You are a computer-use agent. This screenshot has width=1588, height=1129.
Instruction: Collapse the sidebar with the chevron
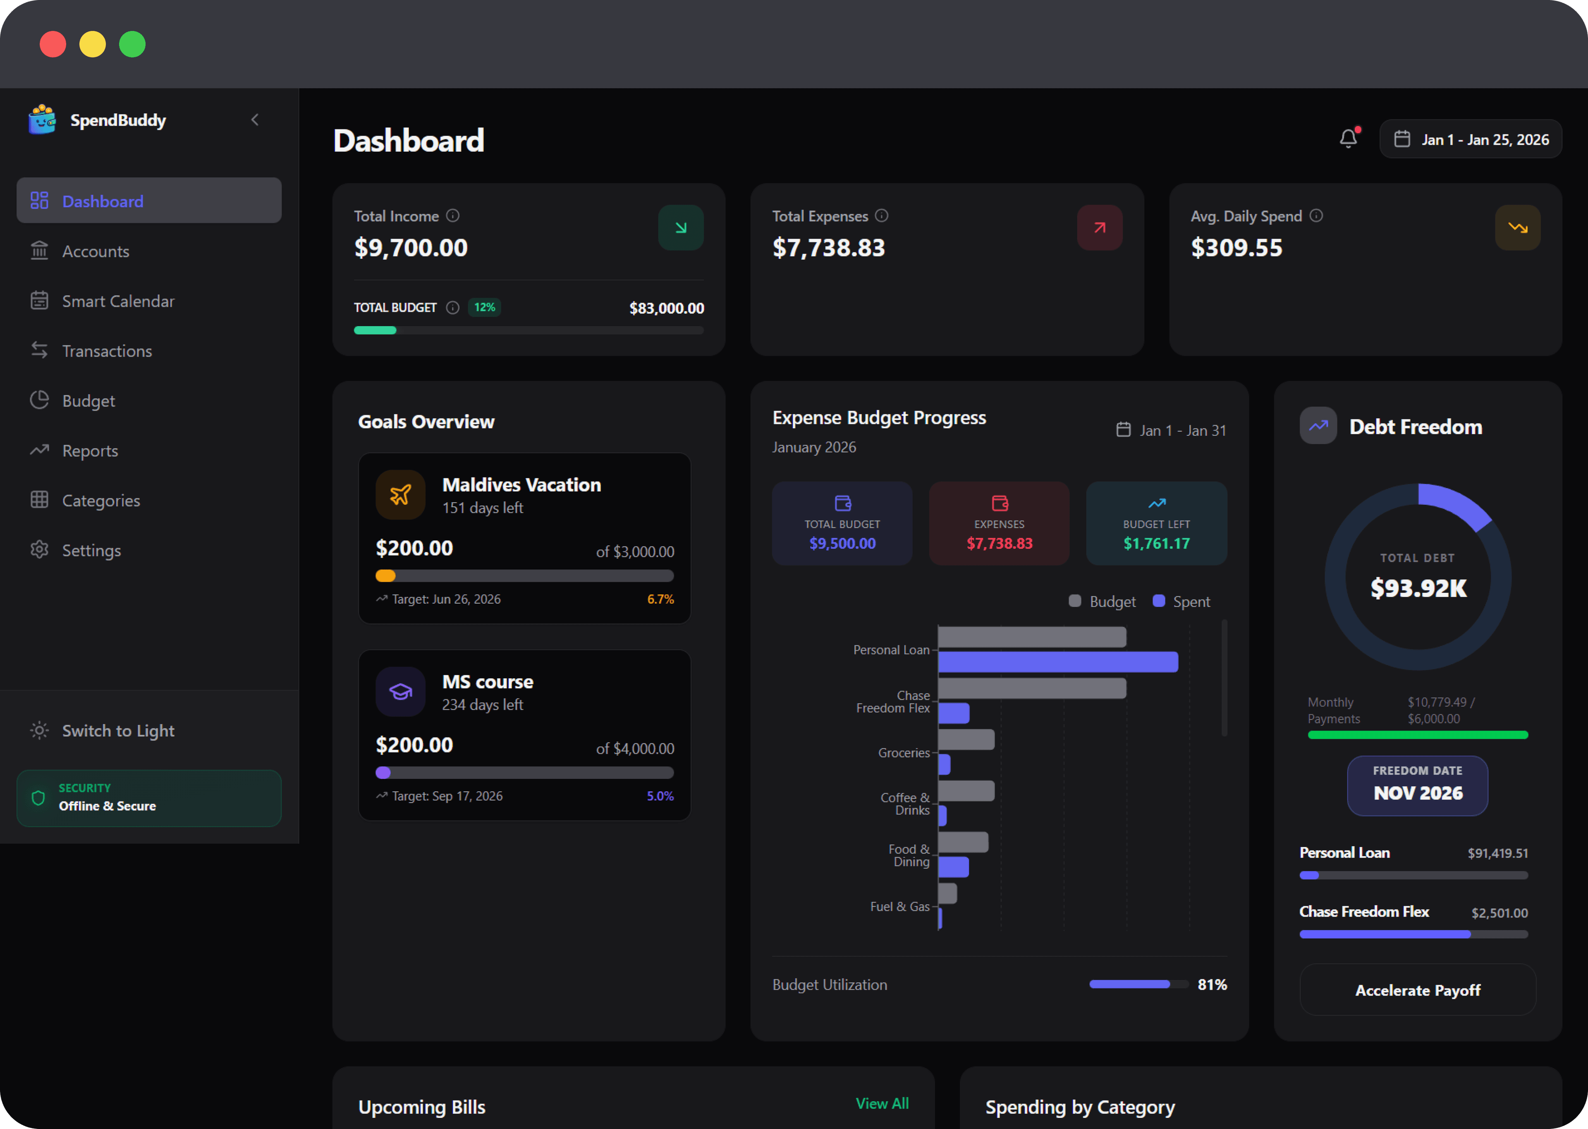click(x=254, y=119)
